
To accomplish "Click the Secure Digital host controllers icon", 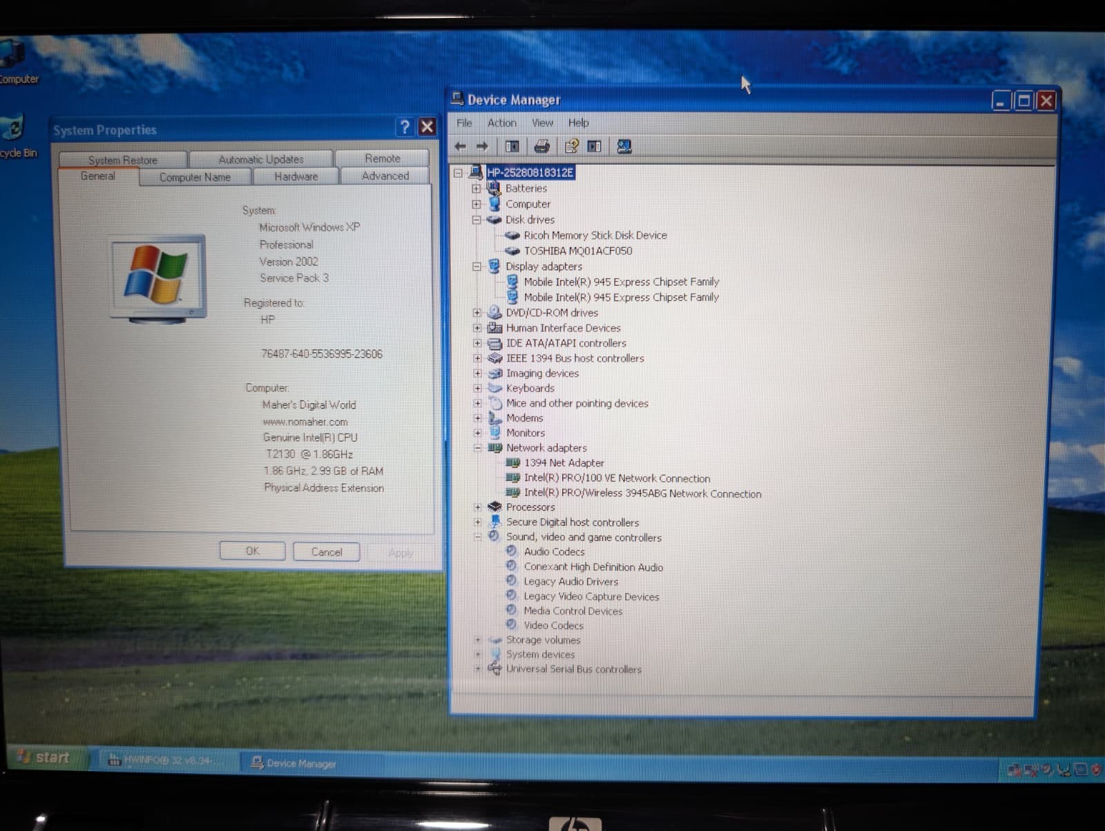I will [x=494, y=522].
